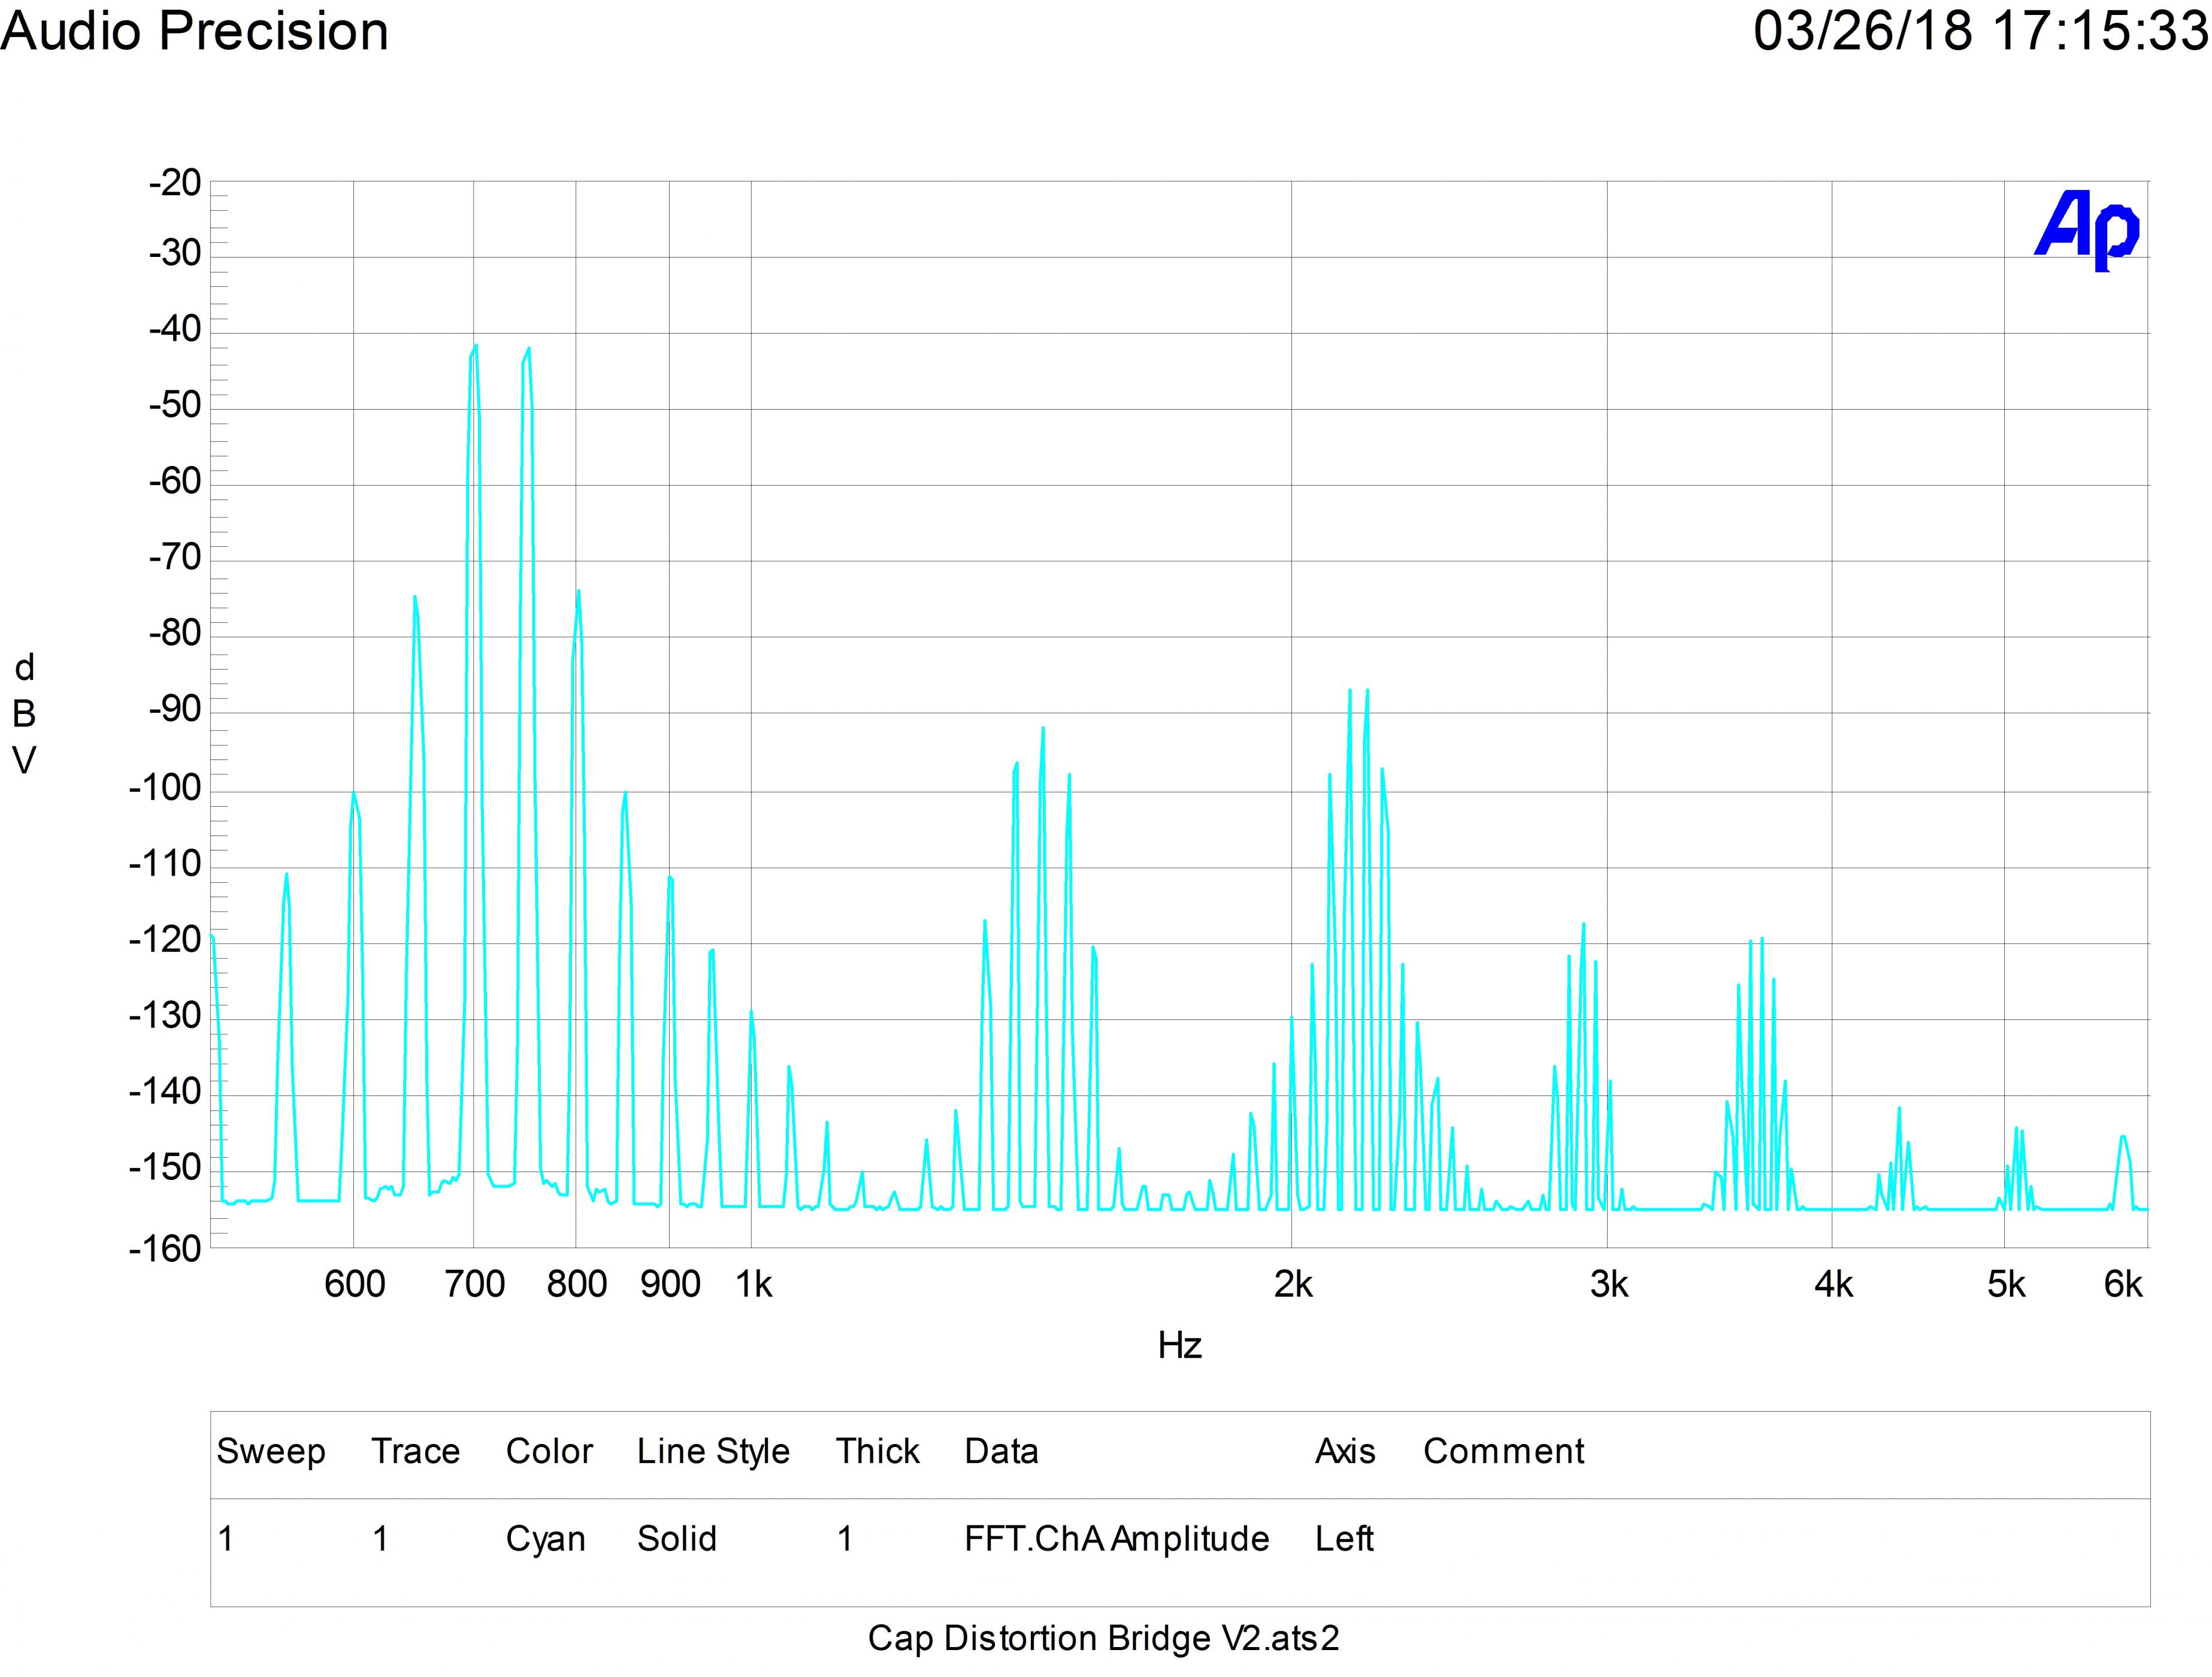Click the timestamp 03/26/18 17:15:33

point(1981,31)
